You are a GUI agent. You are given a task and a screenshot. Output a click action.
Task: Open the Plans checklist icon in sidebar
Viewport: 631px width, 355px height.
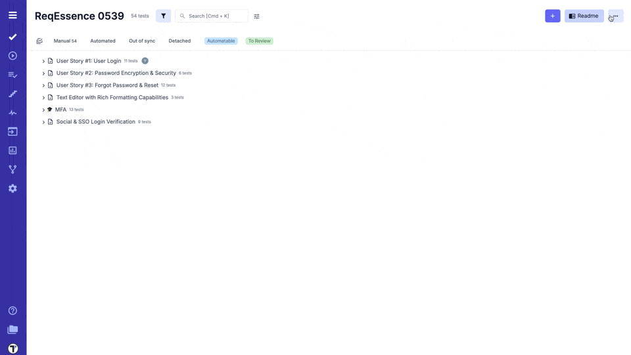pos(12,75)
